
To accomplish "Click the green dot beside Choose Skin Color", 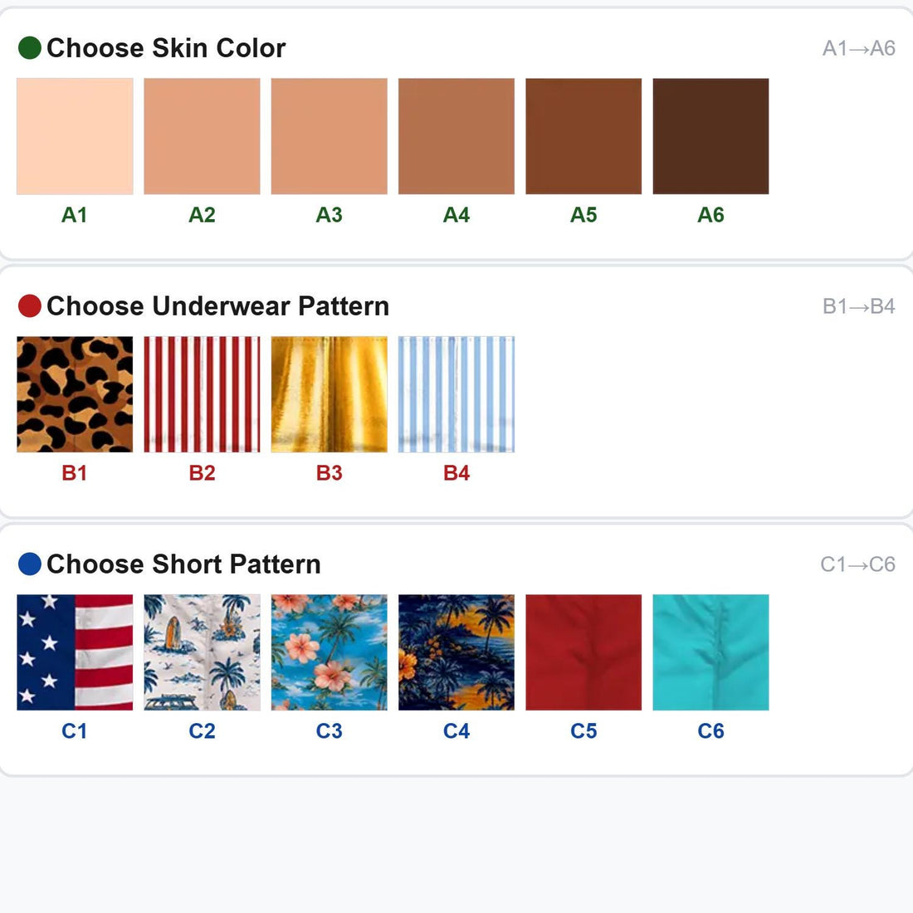I will pyautogui.click(x=30, y=48).
